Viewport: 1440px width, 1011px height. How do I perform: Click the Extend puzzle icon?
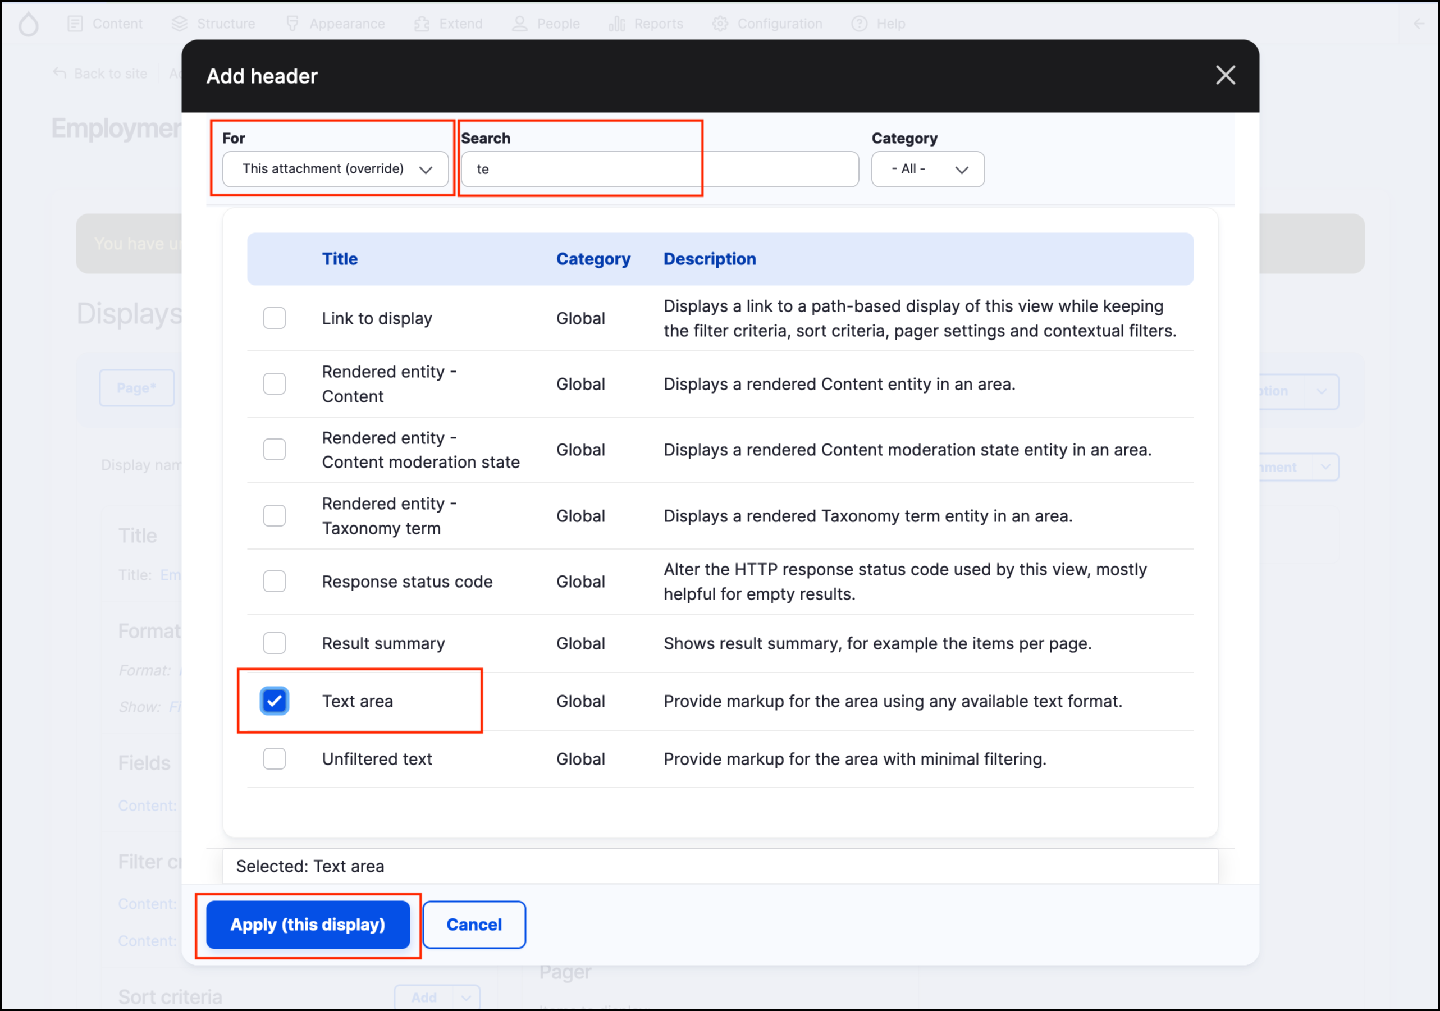point(422,24)
